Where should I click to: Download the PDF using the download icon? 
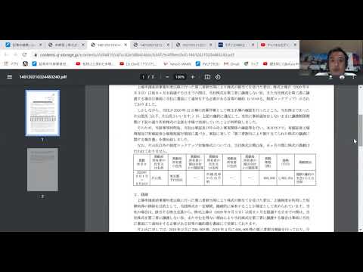coord(330,77)
